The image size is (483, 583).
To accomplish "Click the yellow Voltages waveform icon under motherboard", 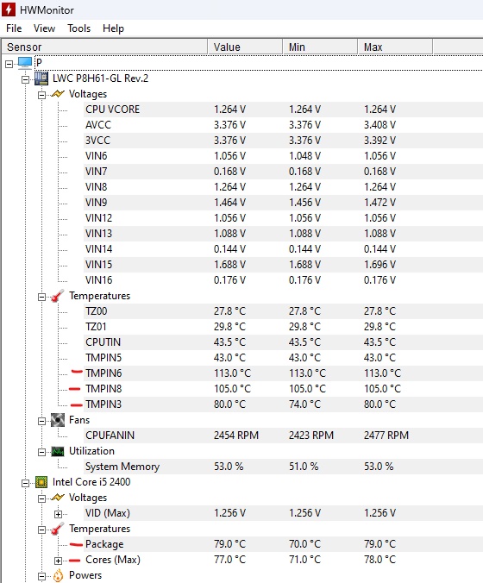I will coord(58,94).
